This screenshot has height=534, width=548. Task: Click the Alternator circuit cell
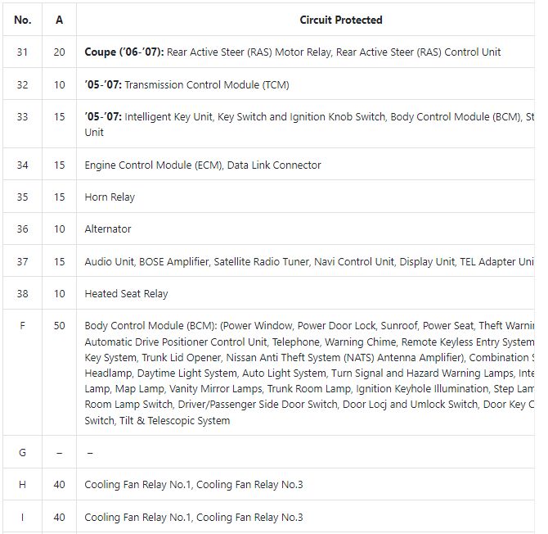click(x=108, y=229)
